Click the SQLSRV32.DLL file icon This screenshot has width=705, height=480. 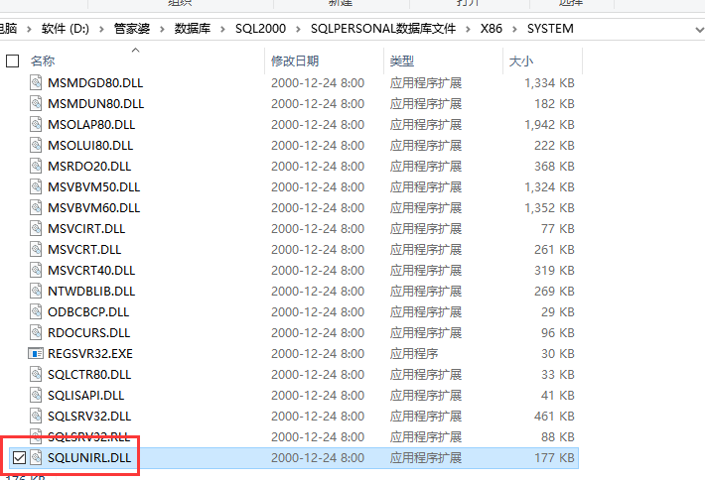pos(36,416)
